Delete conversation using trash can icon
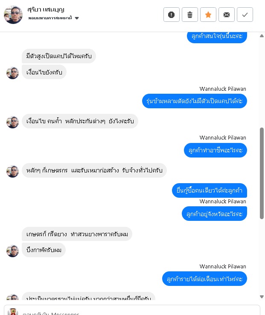The height and width of the screenshot is (315, 265). click(190, 15)
